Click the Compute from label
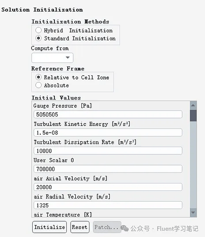This screenshot has width=205, height=237. point(50,48)
